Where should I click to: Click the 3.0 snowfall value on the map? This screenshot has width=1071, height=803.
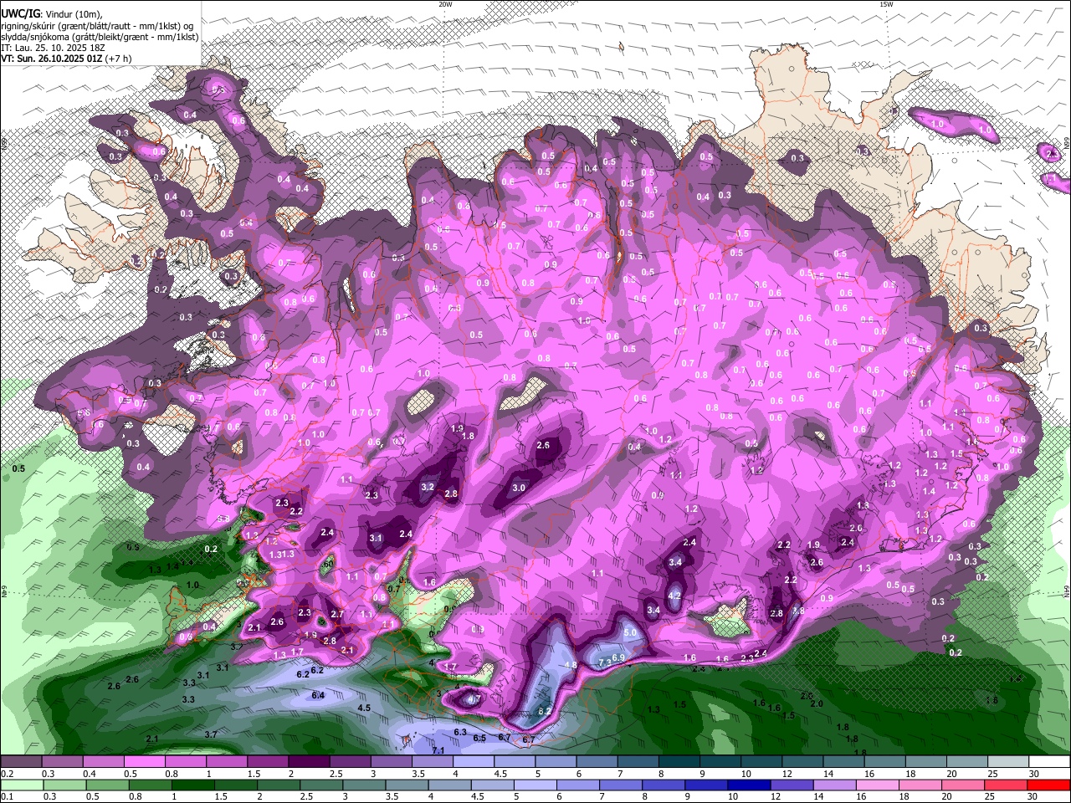519,488
